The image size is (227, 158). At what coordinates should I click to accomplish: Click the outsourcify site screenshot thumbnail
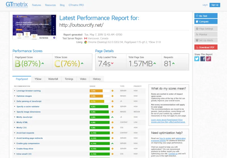coord(34,27)
